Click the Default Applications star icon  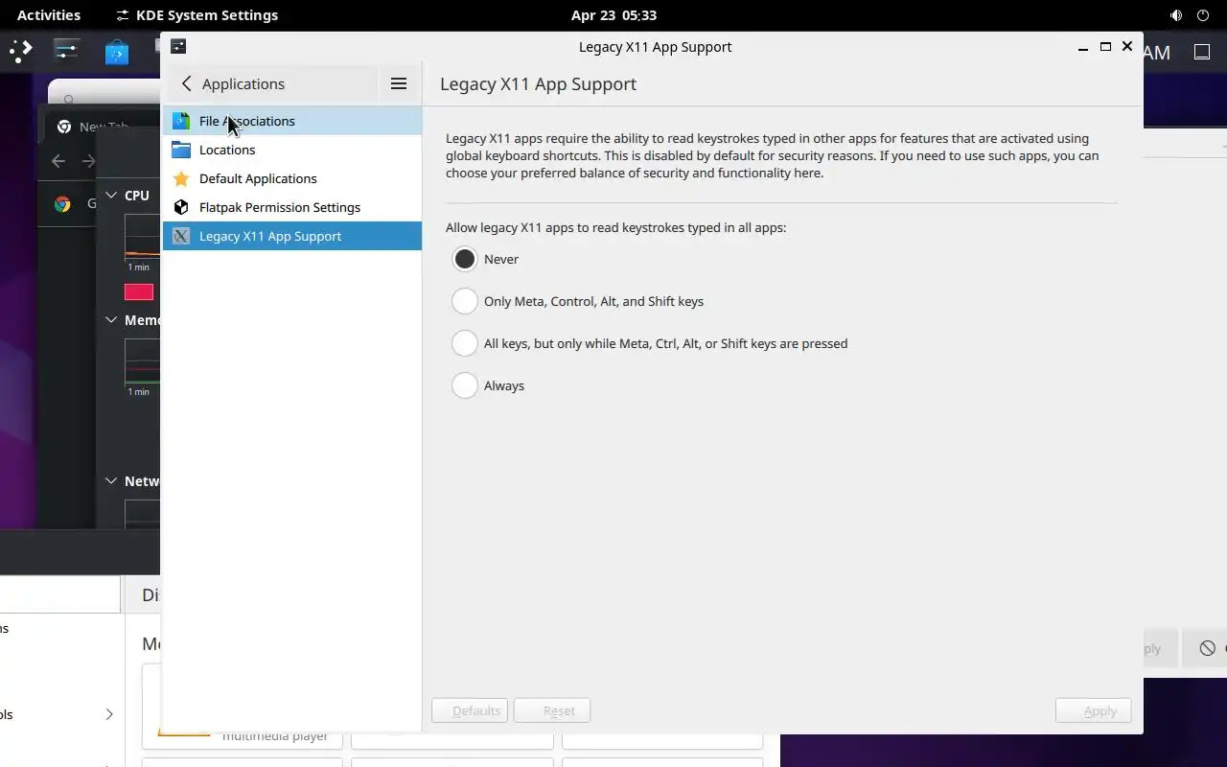pos(181,178)
